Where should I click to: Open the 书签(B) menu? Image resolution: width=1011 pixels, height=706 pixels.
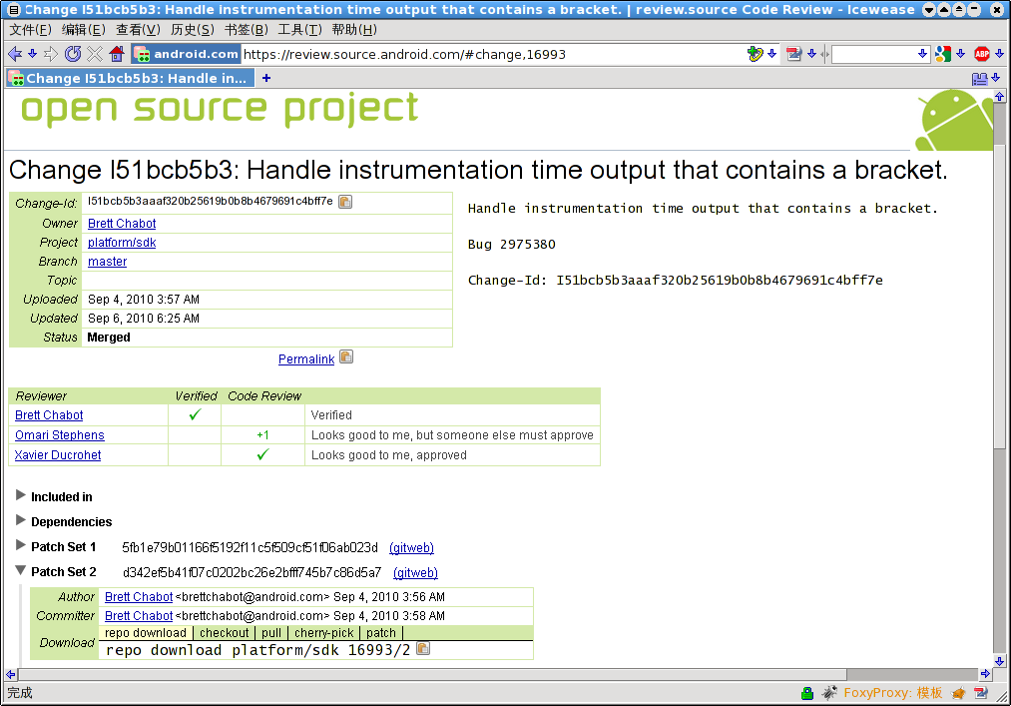(x=247, y=30)
